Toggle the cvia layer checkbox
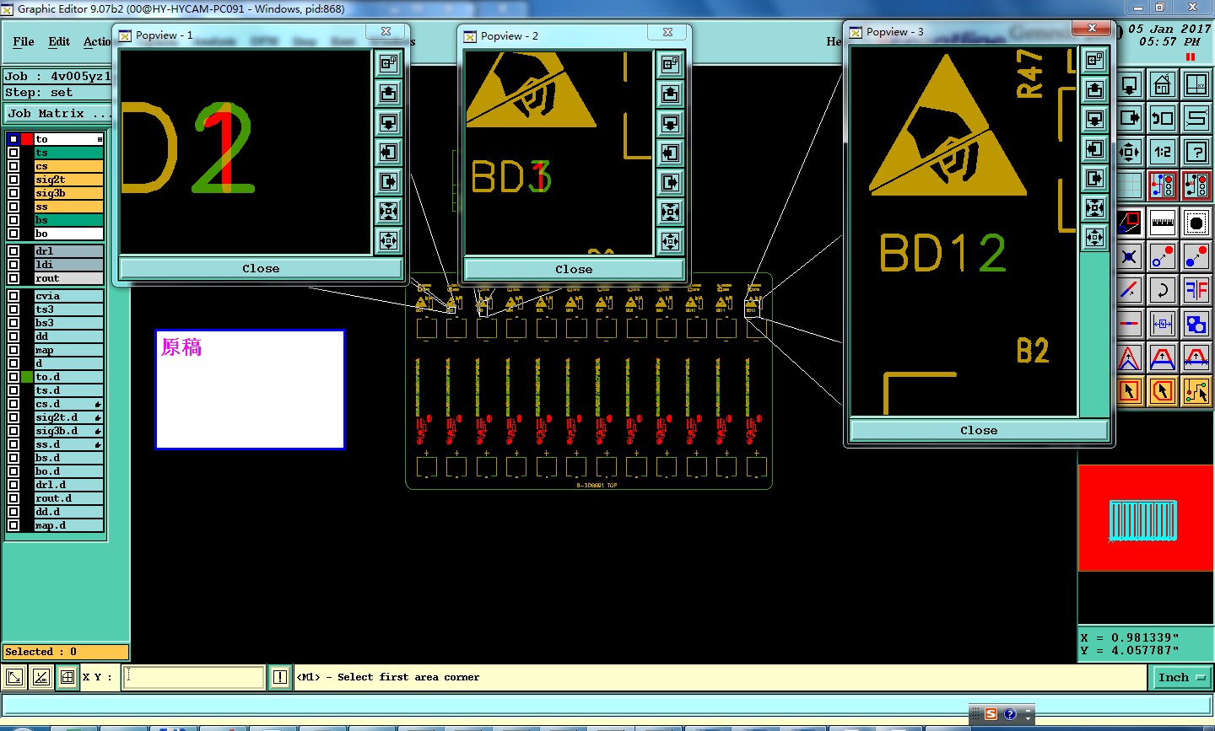 tap(13, 296)
